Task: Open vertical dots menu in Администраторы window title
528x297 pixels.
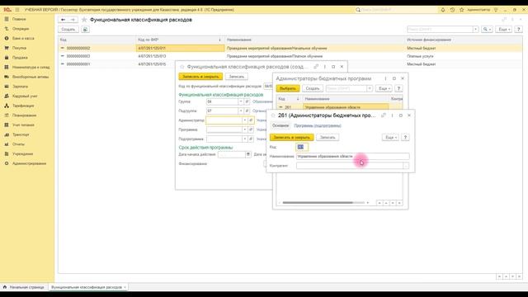Action: pos(385,78)
